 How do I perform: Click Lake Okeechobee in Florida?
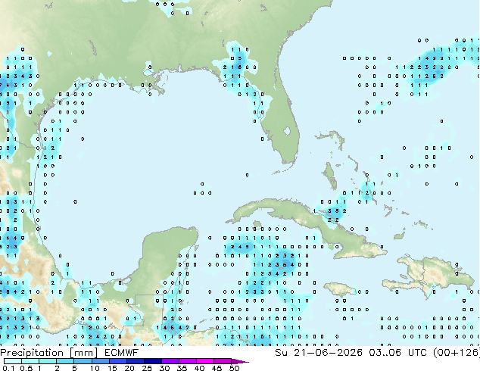[287, 131]
